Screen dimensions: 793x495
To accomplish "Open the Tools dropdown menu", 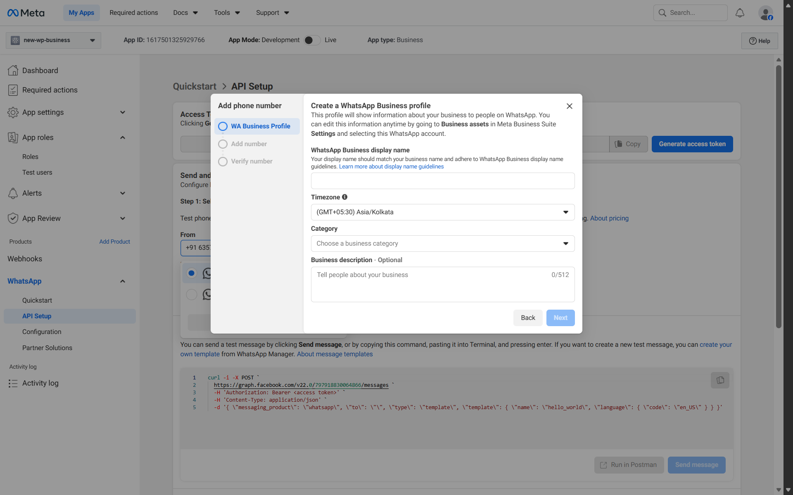I will (x=227, y=13).
